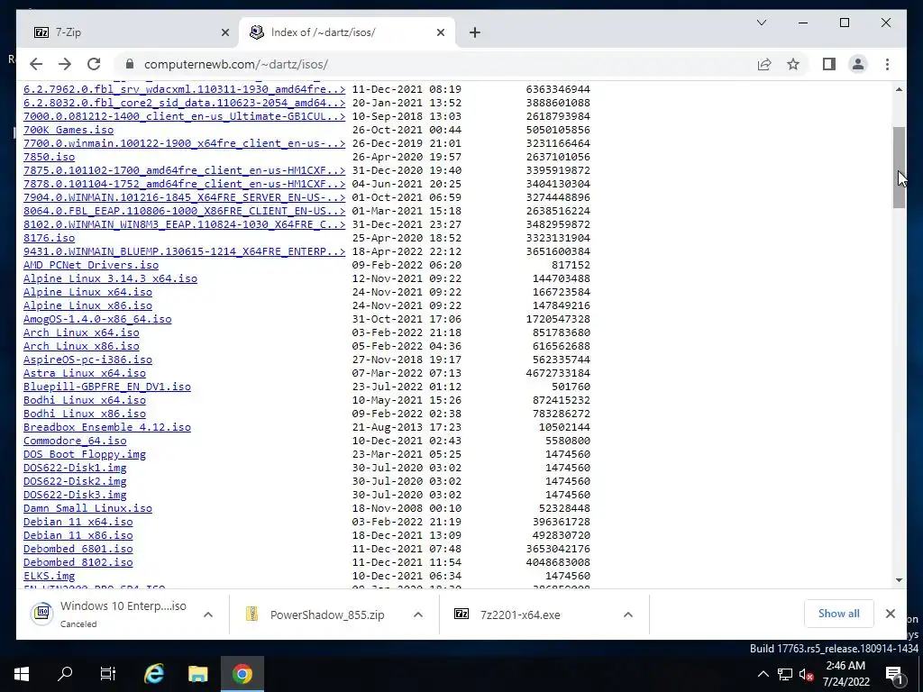Open the Chrome profile avatar
The image size is (923, 692).
click(x=858, y=64)
